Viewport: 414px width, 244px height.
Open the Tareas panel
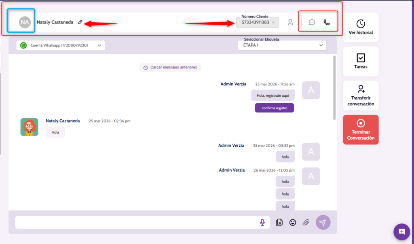(x=361, y=62)
